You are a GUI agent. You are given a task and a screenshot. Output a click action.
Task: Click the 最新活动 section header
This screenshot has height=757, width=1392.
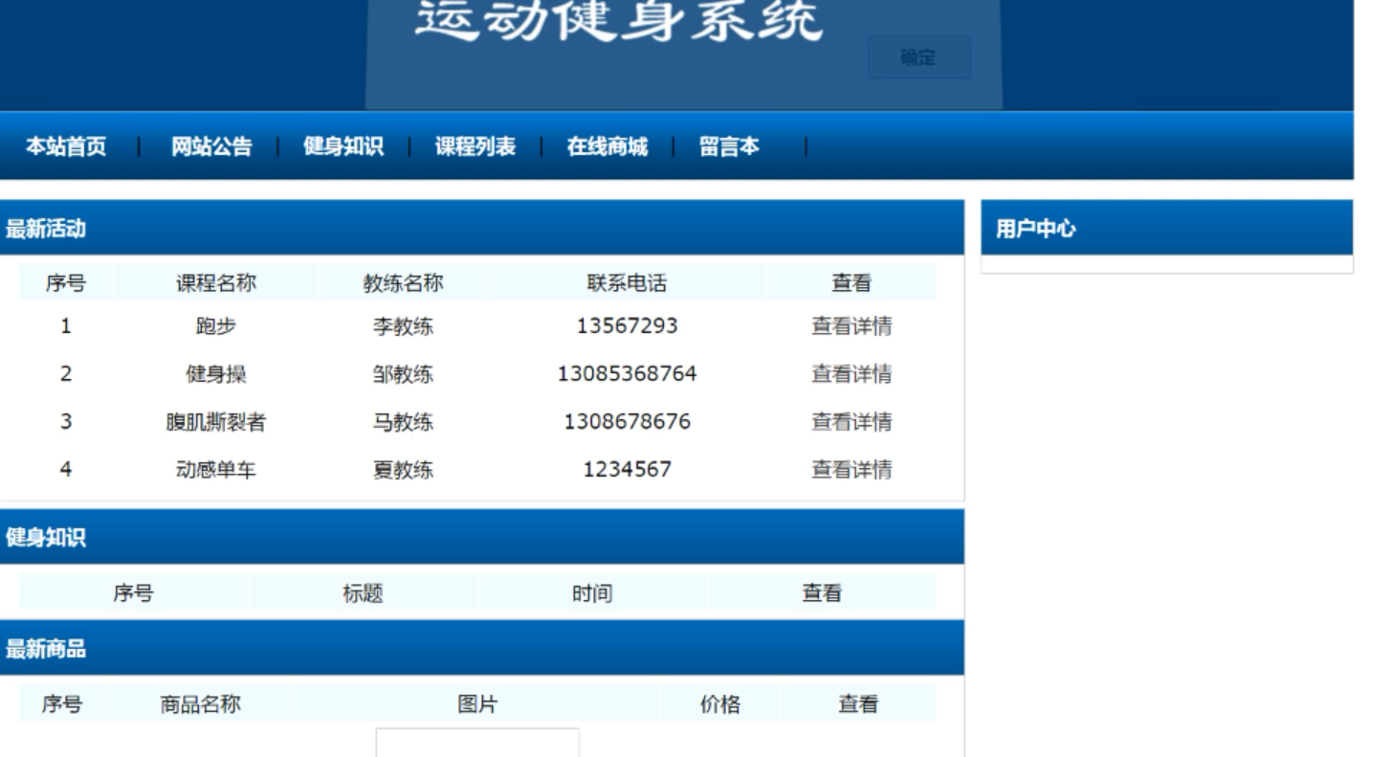(x=482, y=228)
